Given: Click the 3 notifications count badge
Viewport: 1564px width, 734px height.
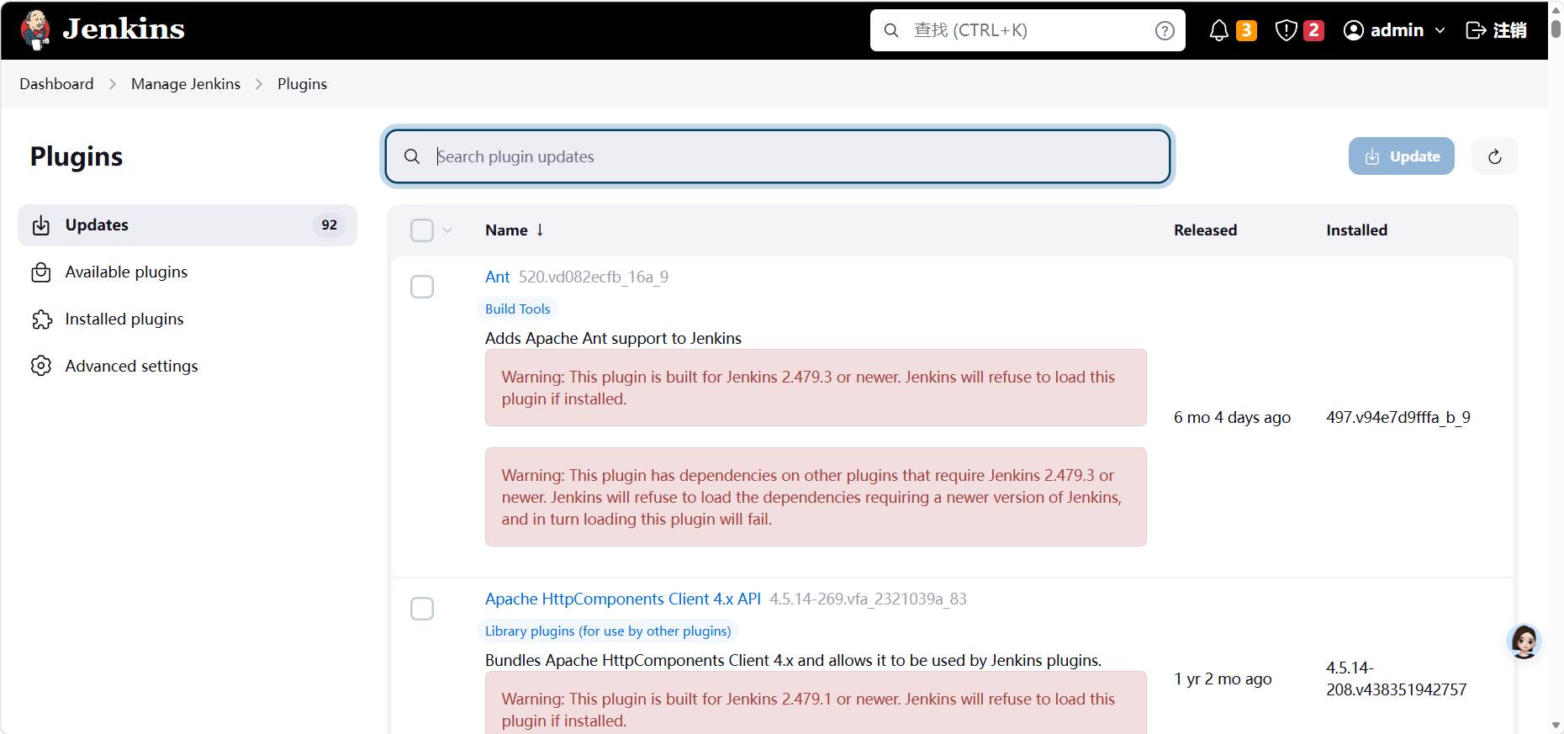Looking at the screenshot, I should coord(1246,30).
